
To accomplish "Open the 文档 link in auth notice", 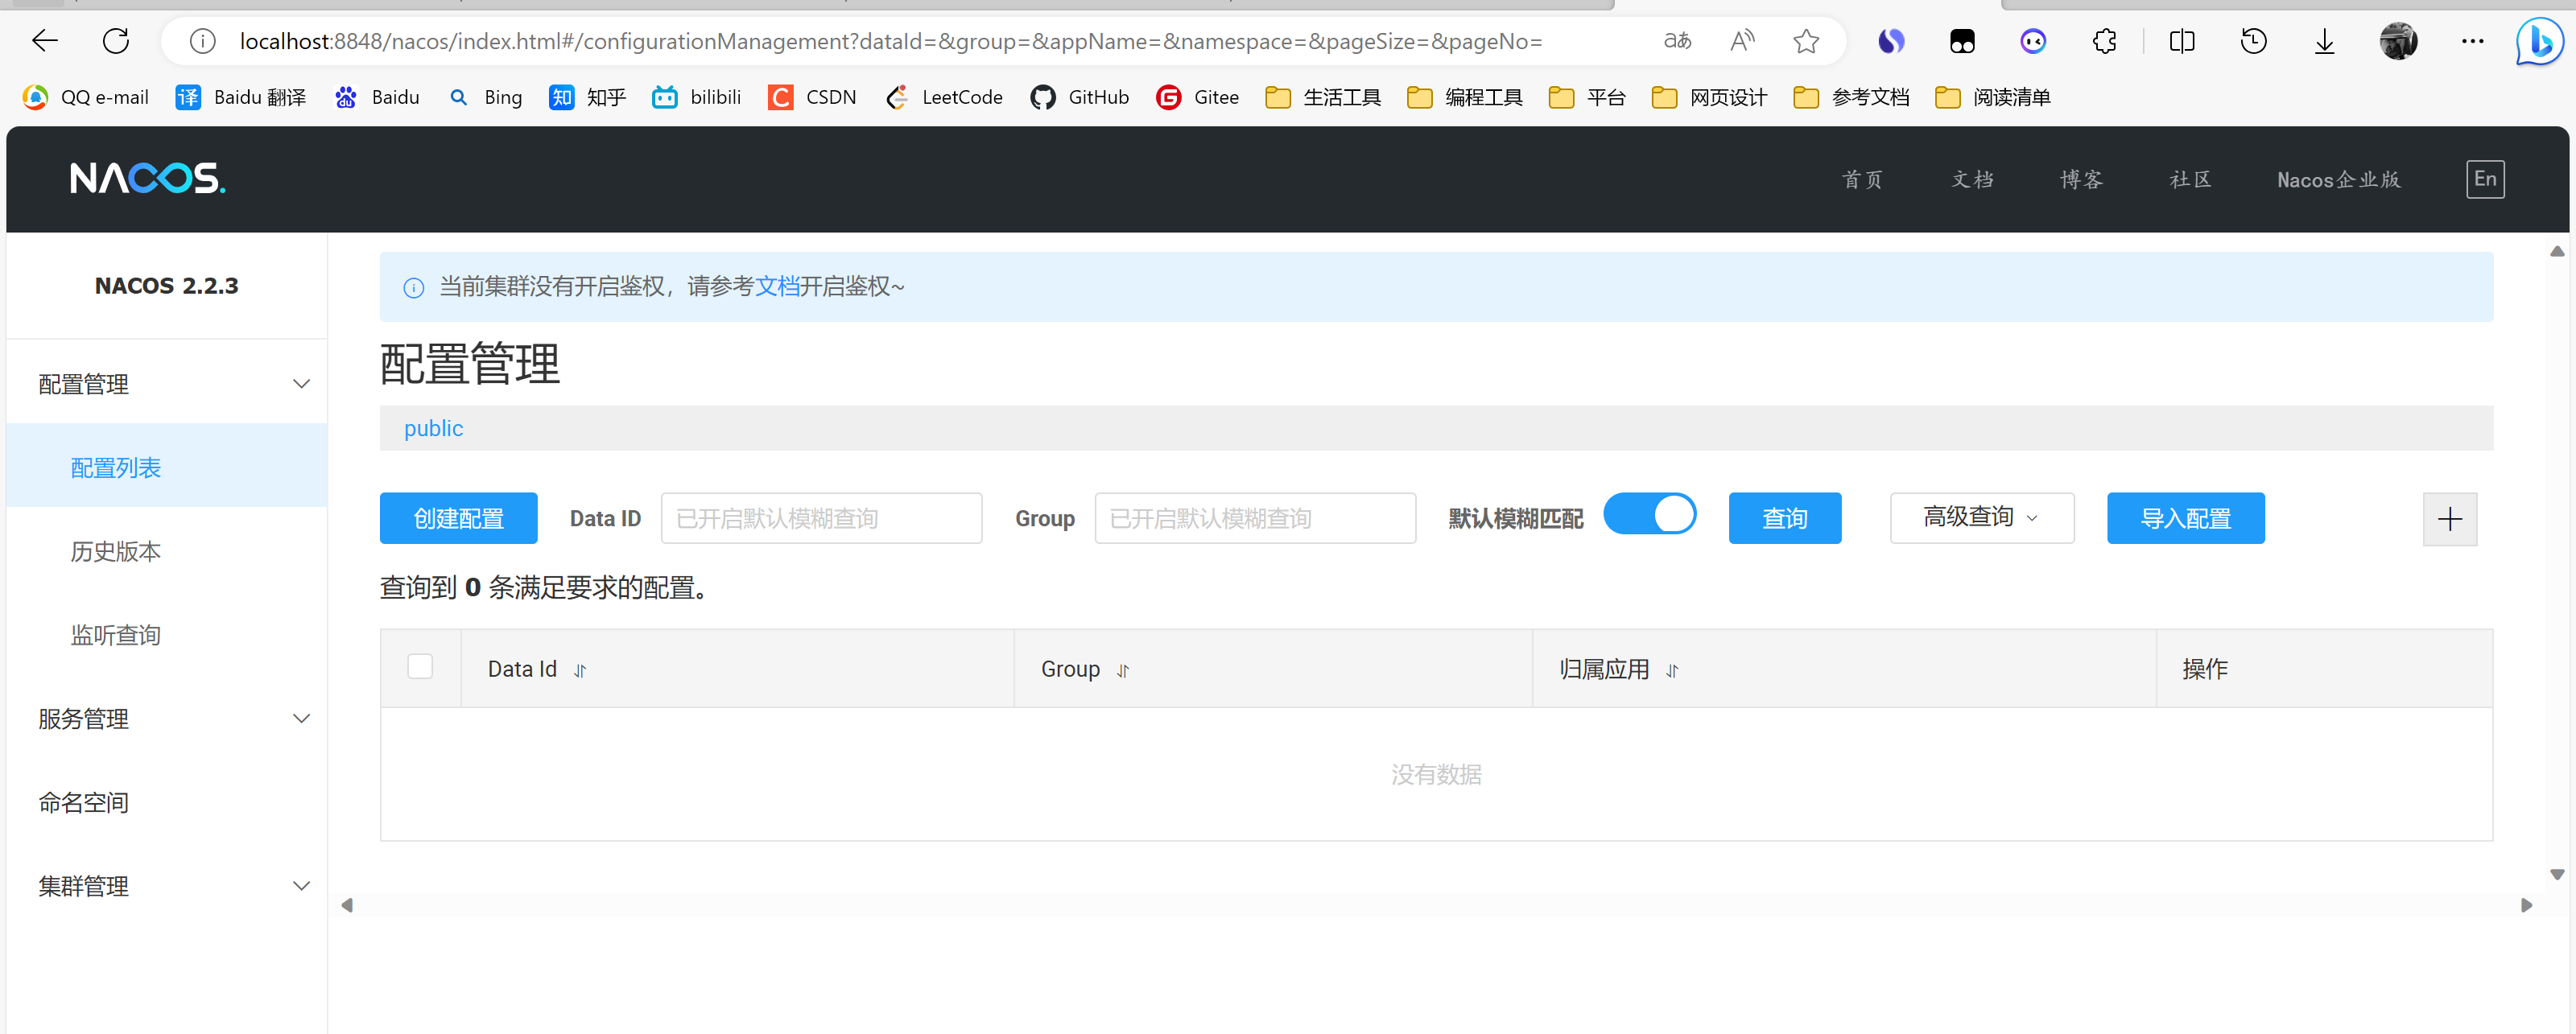I will point(776,287).
